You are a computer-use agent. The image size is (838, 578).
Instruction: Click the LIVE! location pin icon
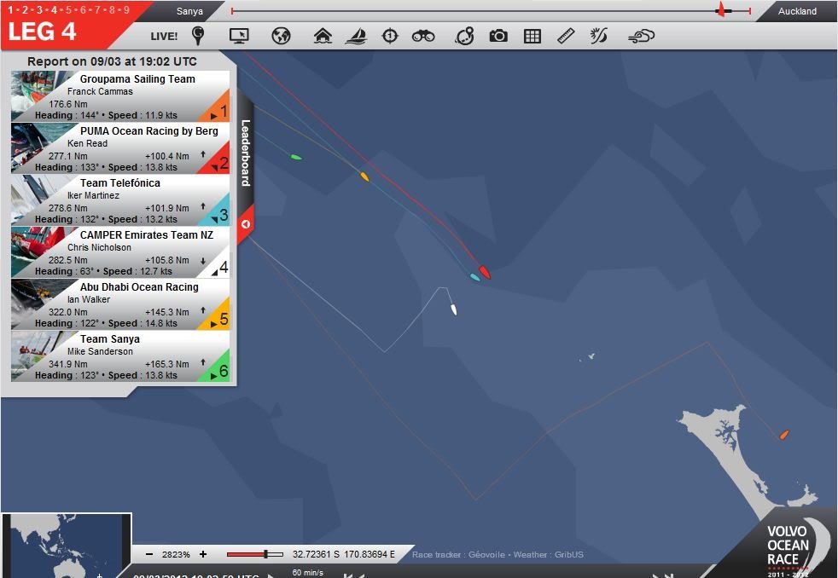[x=198, y=36]
